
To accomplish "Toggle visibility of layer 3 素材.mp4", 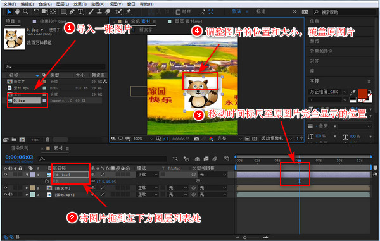I will pos(5,194).
